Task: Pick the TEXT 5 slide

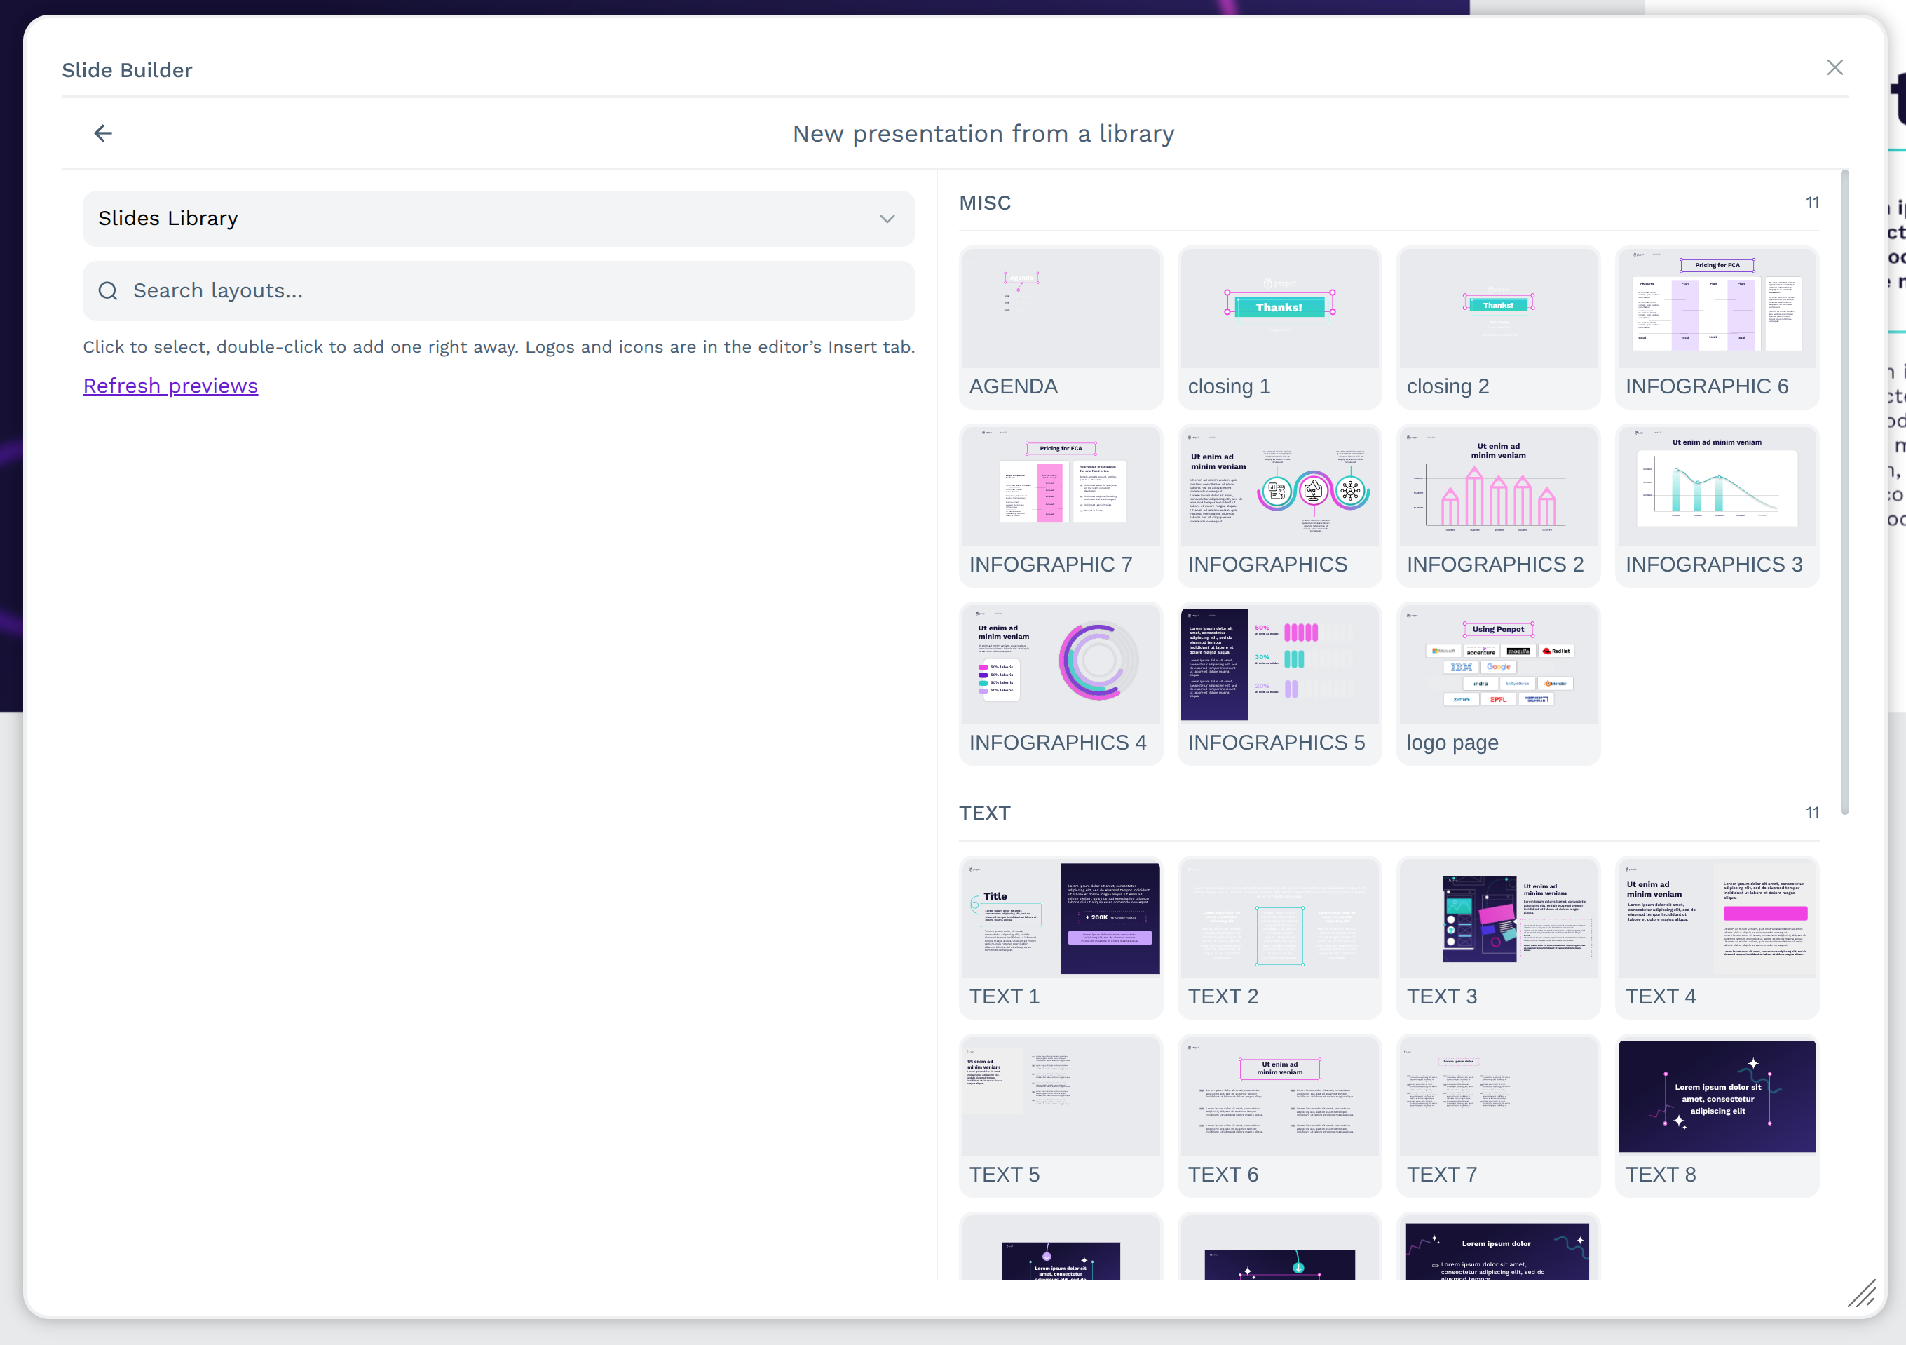Action: point(1061,1116)
